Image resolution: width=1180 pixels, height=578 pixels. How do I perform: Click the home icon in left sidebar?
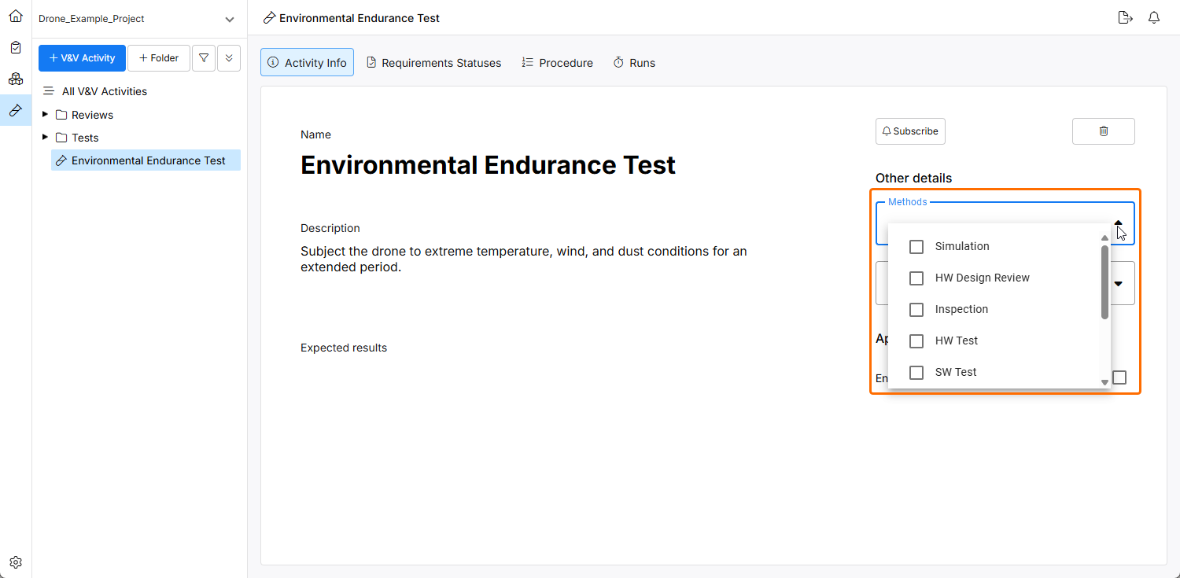16,16
